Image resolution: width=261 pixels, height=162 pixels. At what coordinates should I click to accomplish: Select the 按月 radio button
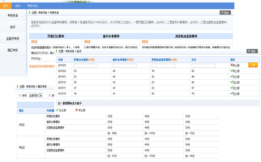click(x=20, y=95)
